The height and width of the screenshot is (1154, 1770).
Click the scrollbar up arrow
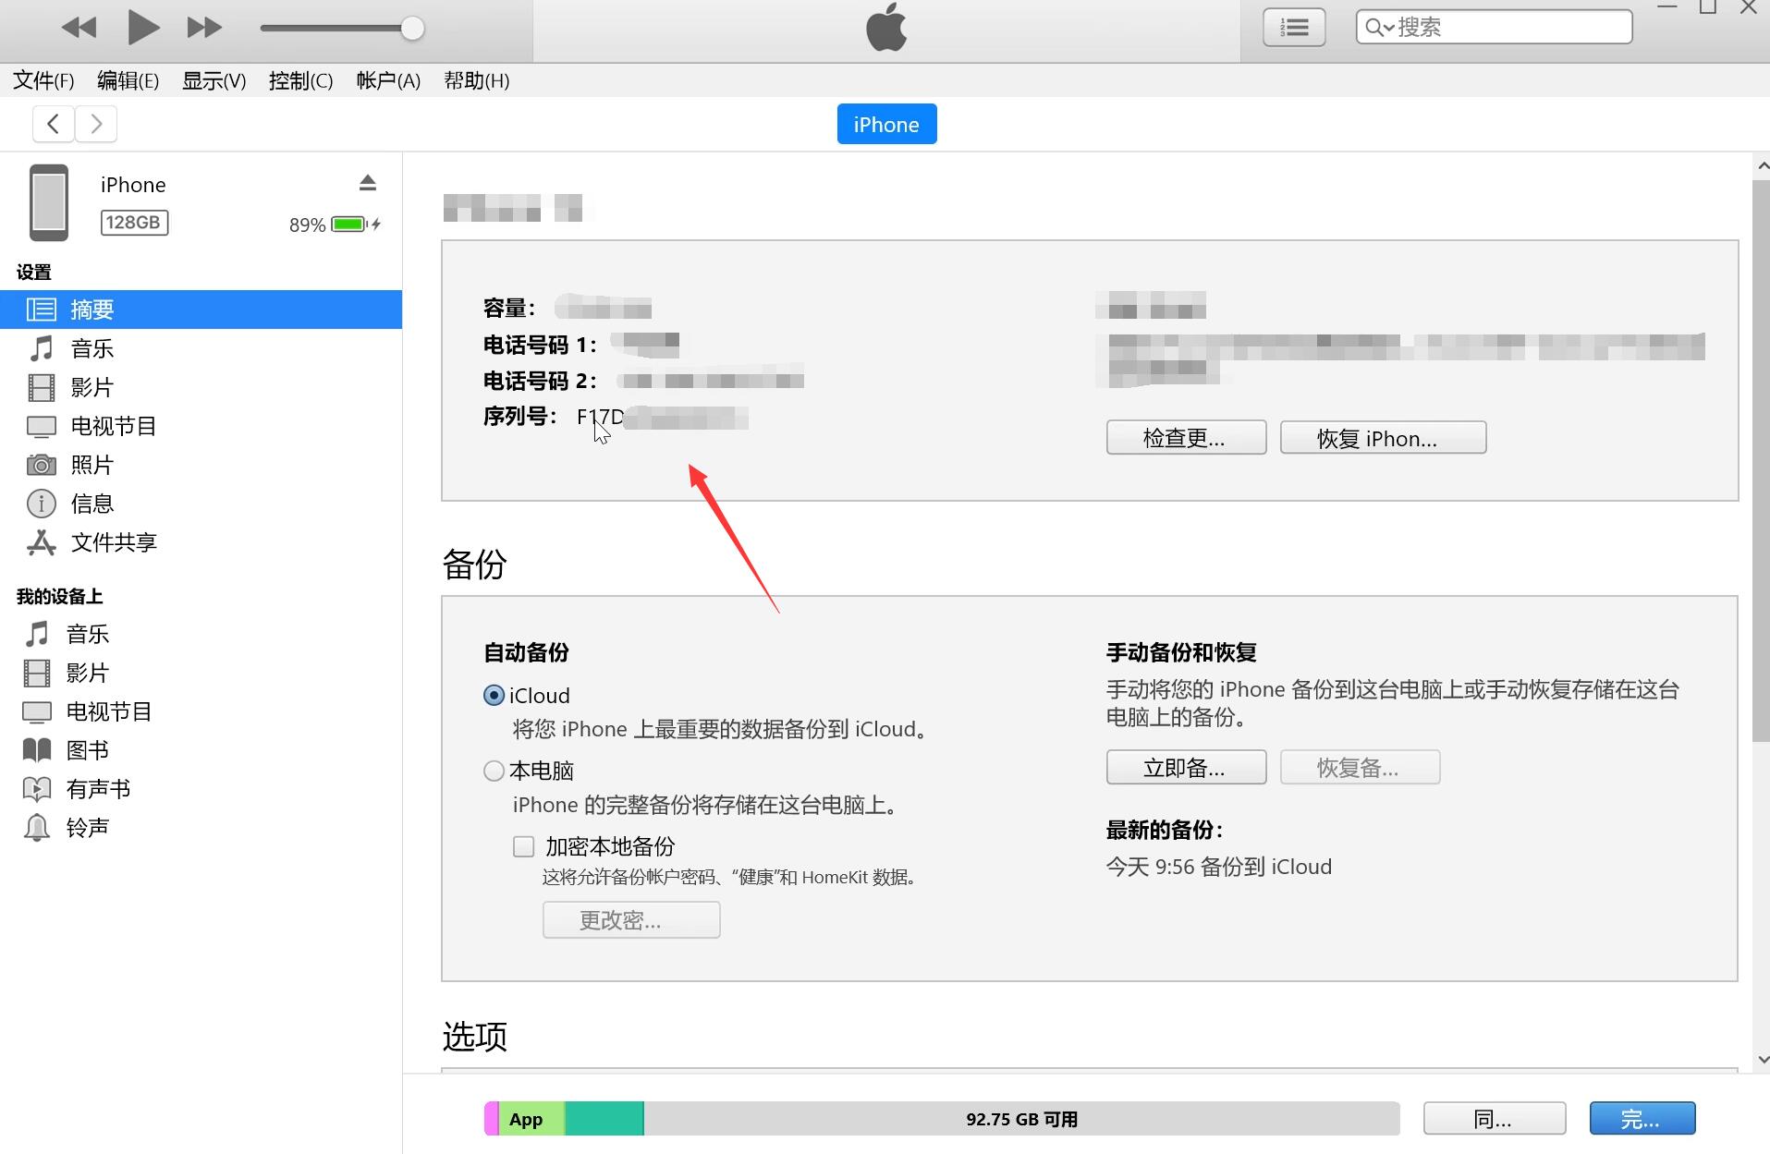pyautogui.click(x=1762, y=166)
